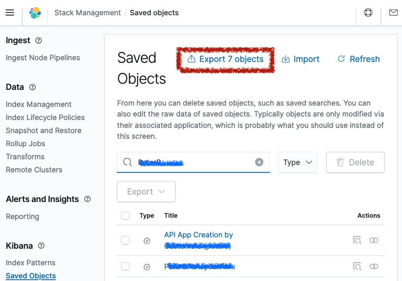Open Index Management
This screenshot has height=281, width=402.
38,104
